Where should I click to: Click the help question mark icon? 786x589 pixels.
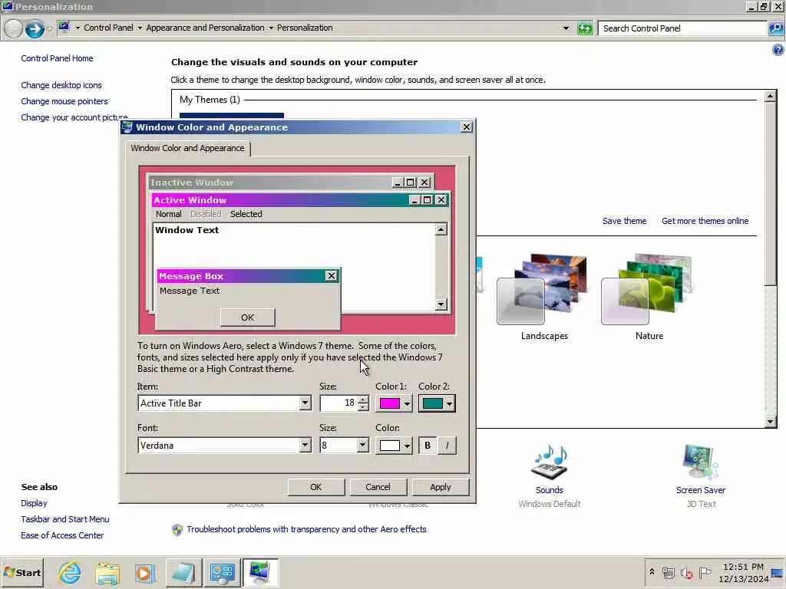[x=778, y=50]
